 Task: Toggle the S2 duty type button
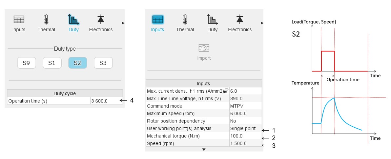point(77,63)
